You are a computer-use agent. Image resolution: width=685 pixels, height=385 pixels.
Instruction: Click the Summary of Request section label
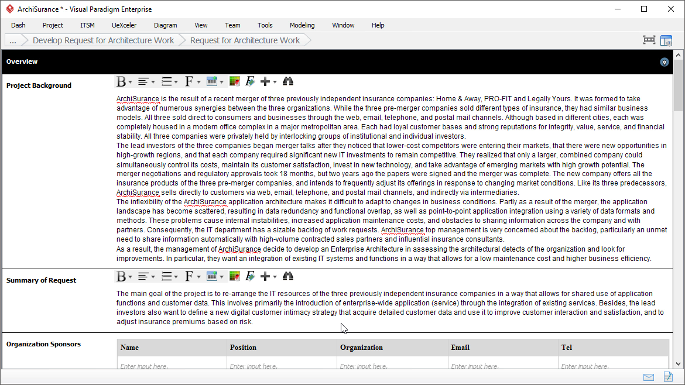[41, 280]
